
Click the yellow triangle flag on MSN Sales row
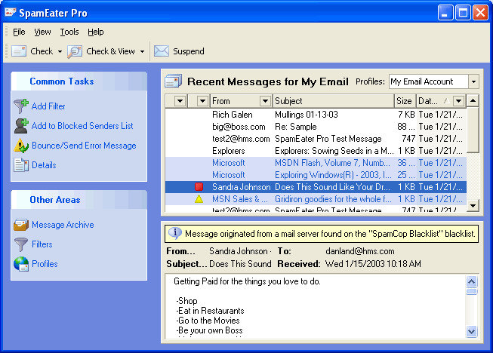199,199
